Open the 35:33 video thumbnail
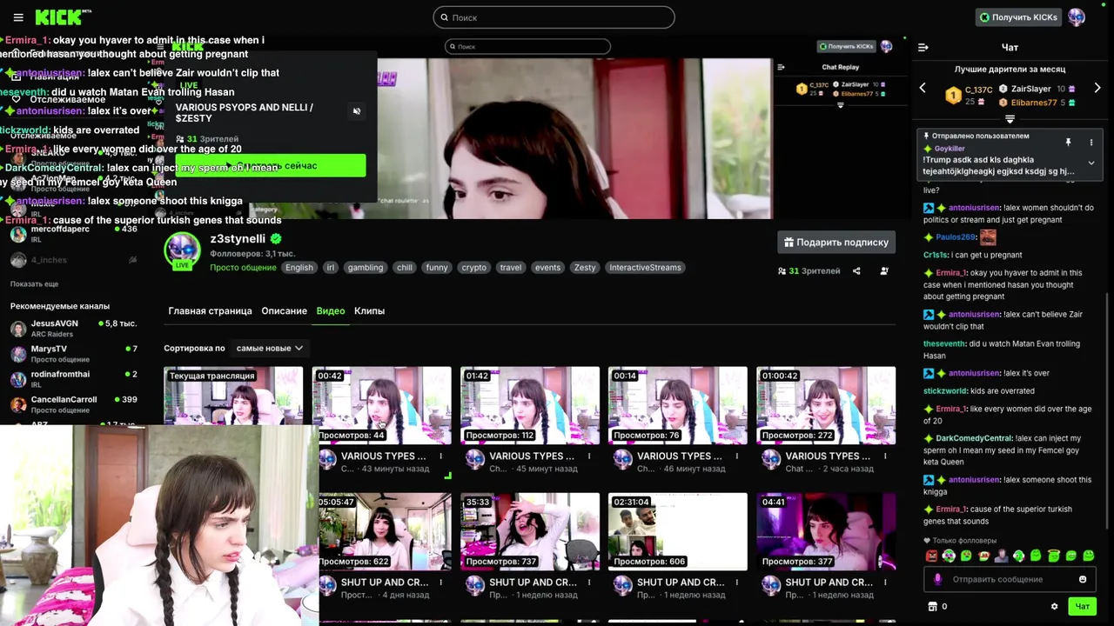Image resolution: width=1114 pixels, height=626 pixels. point(530,531)
